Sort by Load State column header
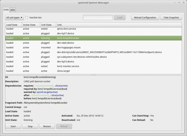Screen dimensions: 187x136 click(14, 25)
